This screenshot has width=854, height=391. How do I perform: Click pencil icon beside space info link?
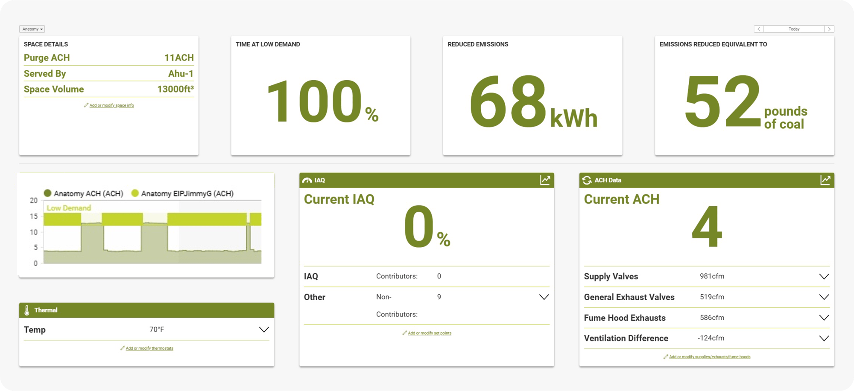(86, 105)
